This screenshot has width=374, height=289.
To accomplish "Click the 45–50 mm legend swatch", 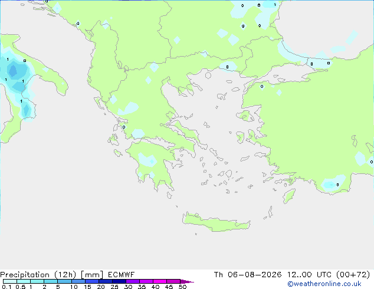I will pos(173,281).
